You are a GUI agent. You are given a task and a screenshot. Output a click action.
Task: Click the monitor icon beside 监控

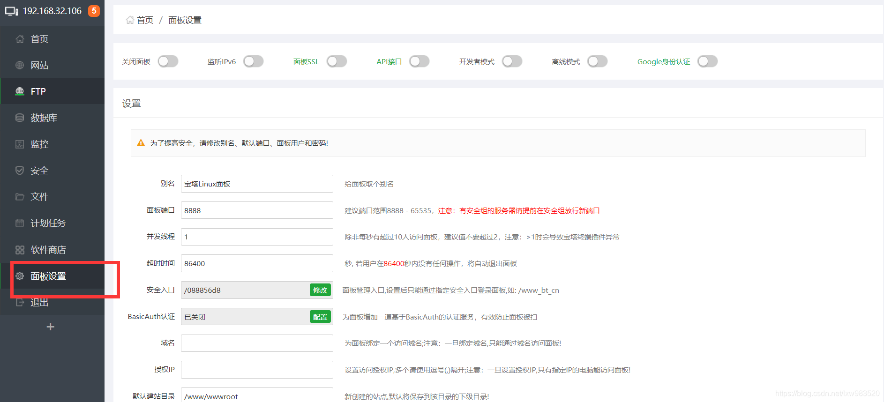tap(20, 144)
